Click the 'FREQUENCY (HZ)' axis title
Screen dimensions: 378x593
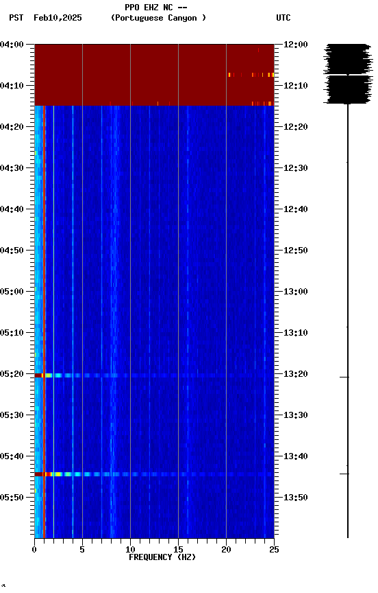(x=162, y=557)
